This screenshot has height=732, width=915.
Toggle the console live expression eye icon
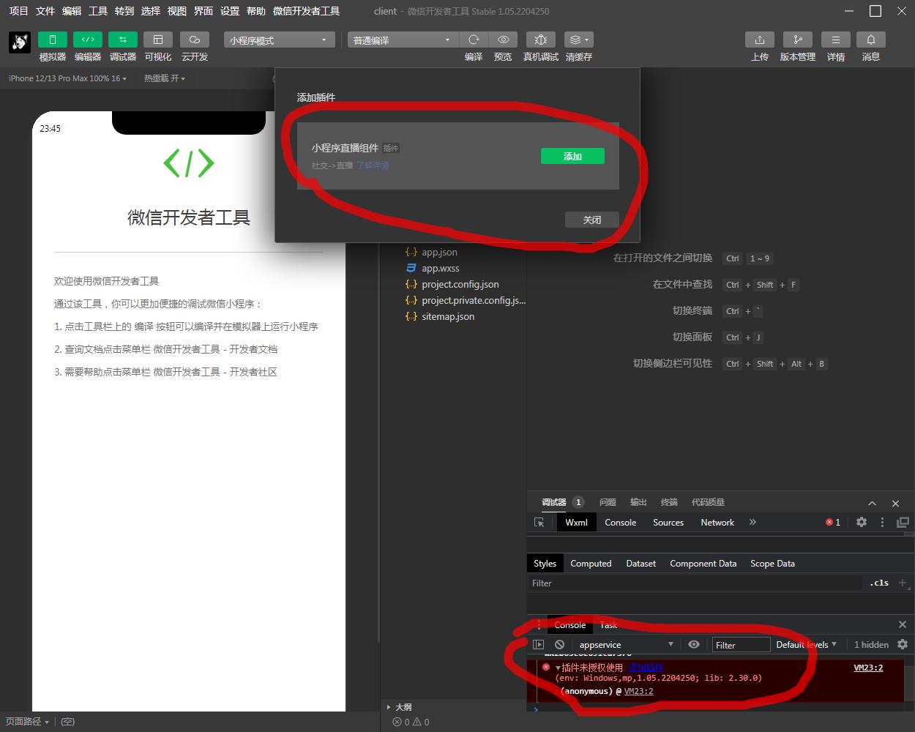[694, 644]
